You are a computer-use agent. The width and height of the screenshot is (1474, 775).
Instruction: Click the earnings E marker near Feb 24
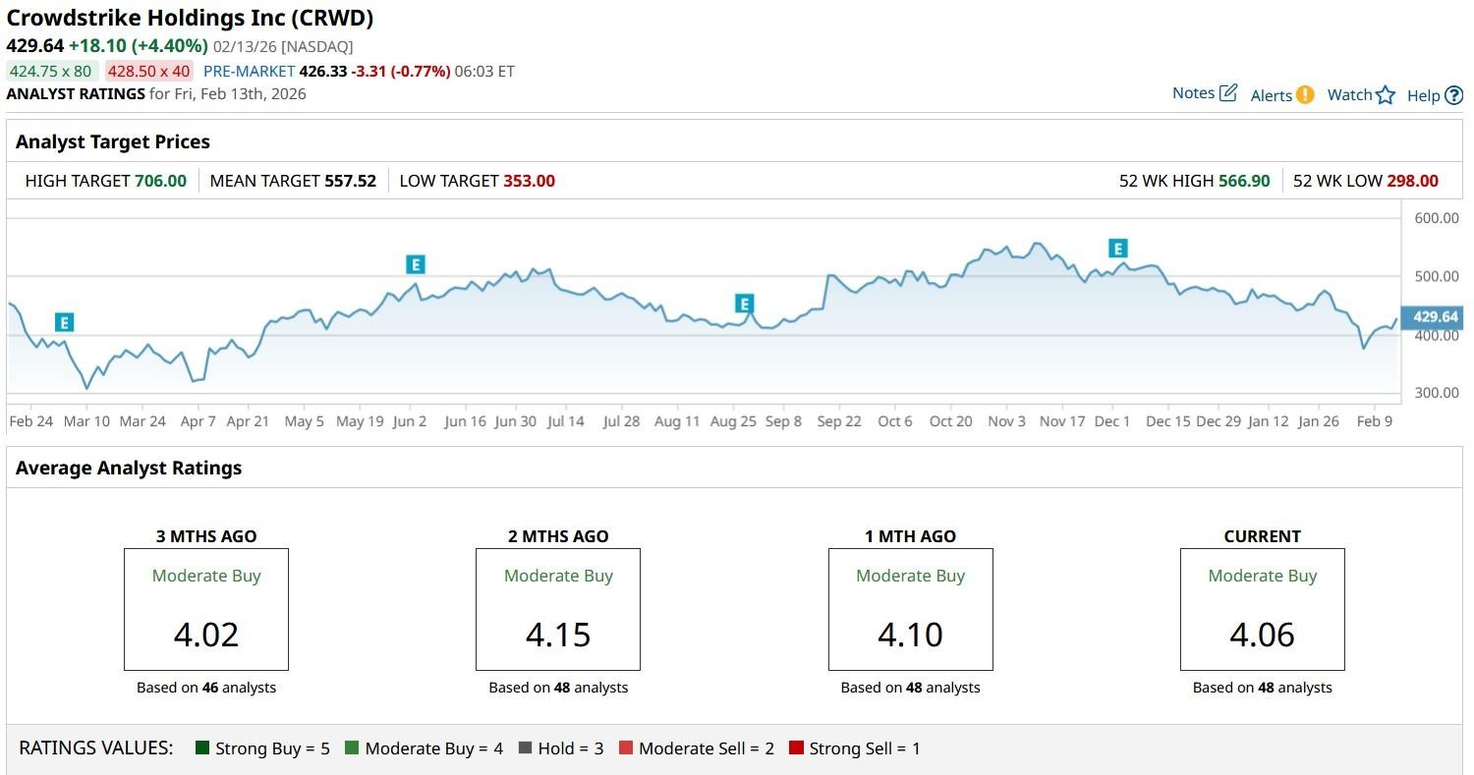(65, 322)
